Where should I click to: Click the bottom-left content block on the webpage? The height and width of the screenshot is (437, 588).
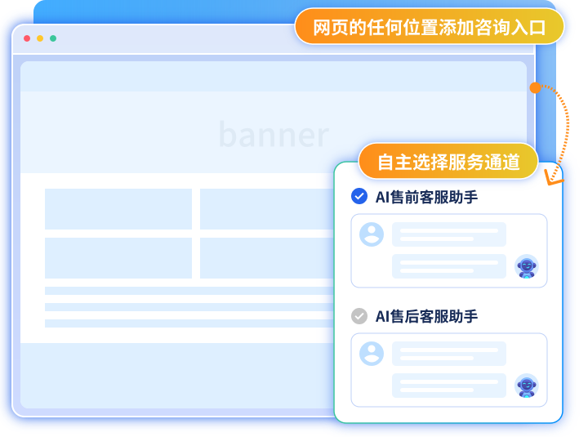point(118,258)
